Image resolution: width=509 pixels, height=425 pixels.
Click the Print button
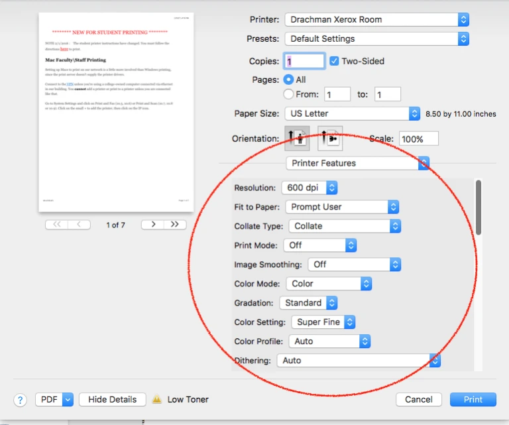click(x=473, y=399)
